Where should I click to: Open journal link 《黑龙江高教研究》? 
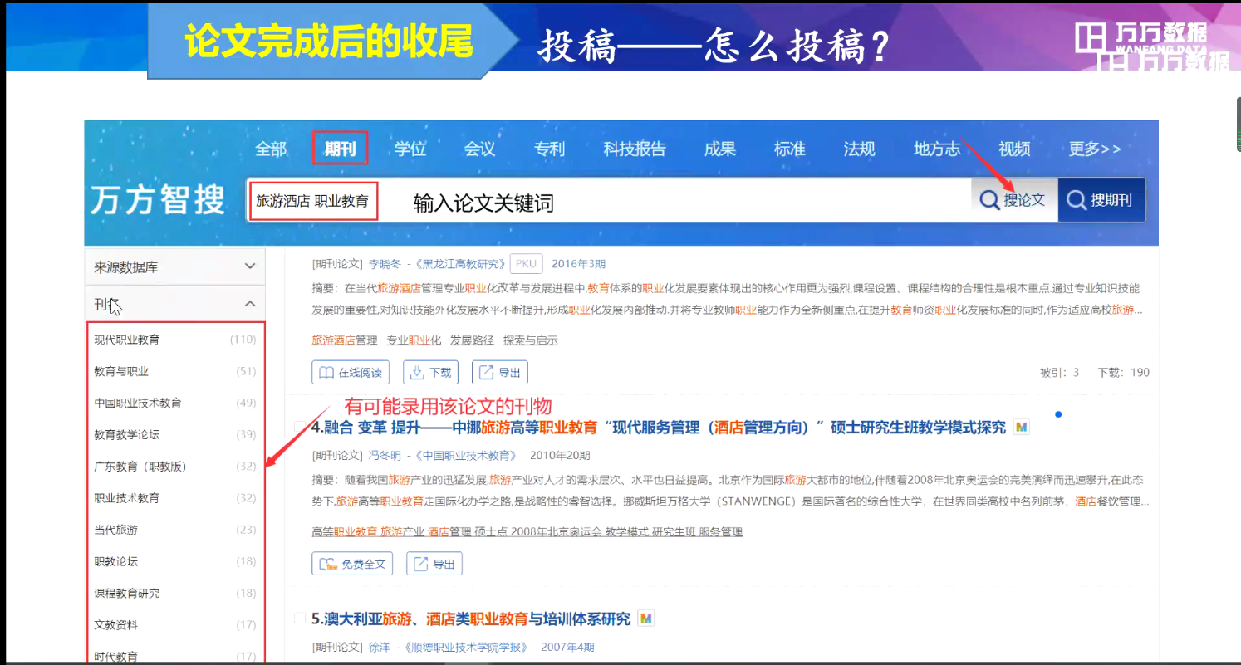pyautogui.click(x=461, y=264)
